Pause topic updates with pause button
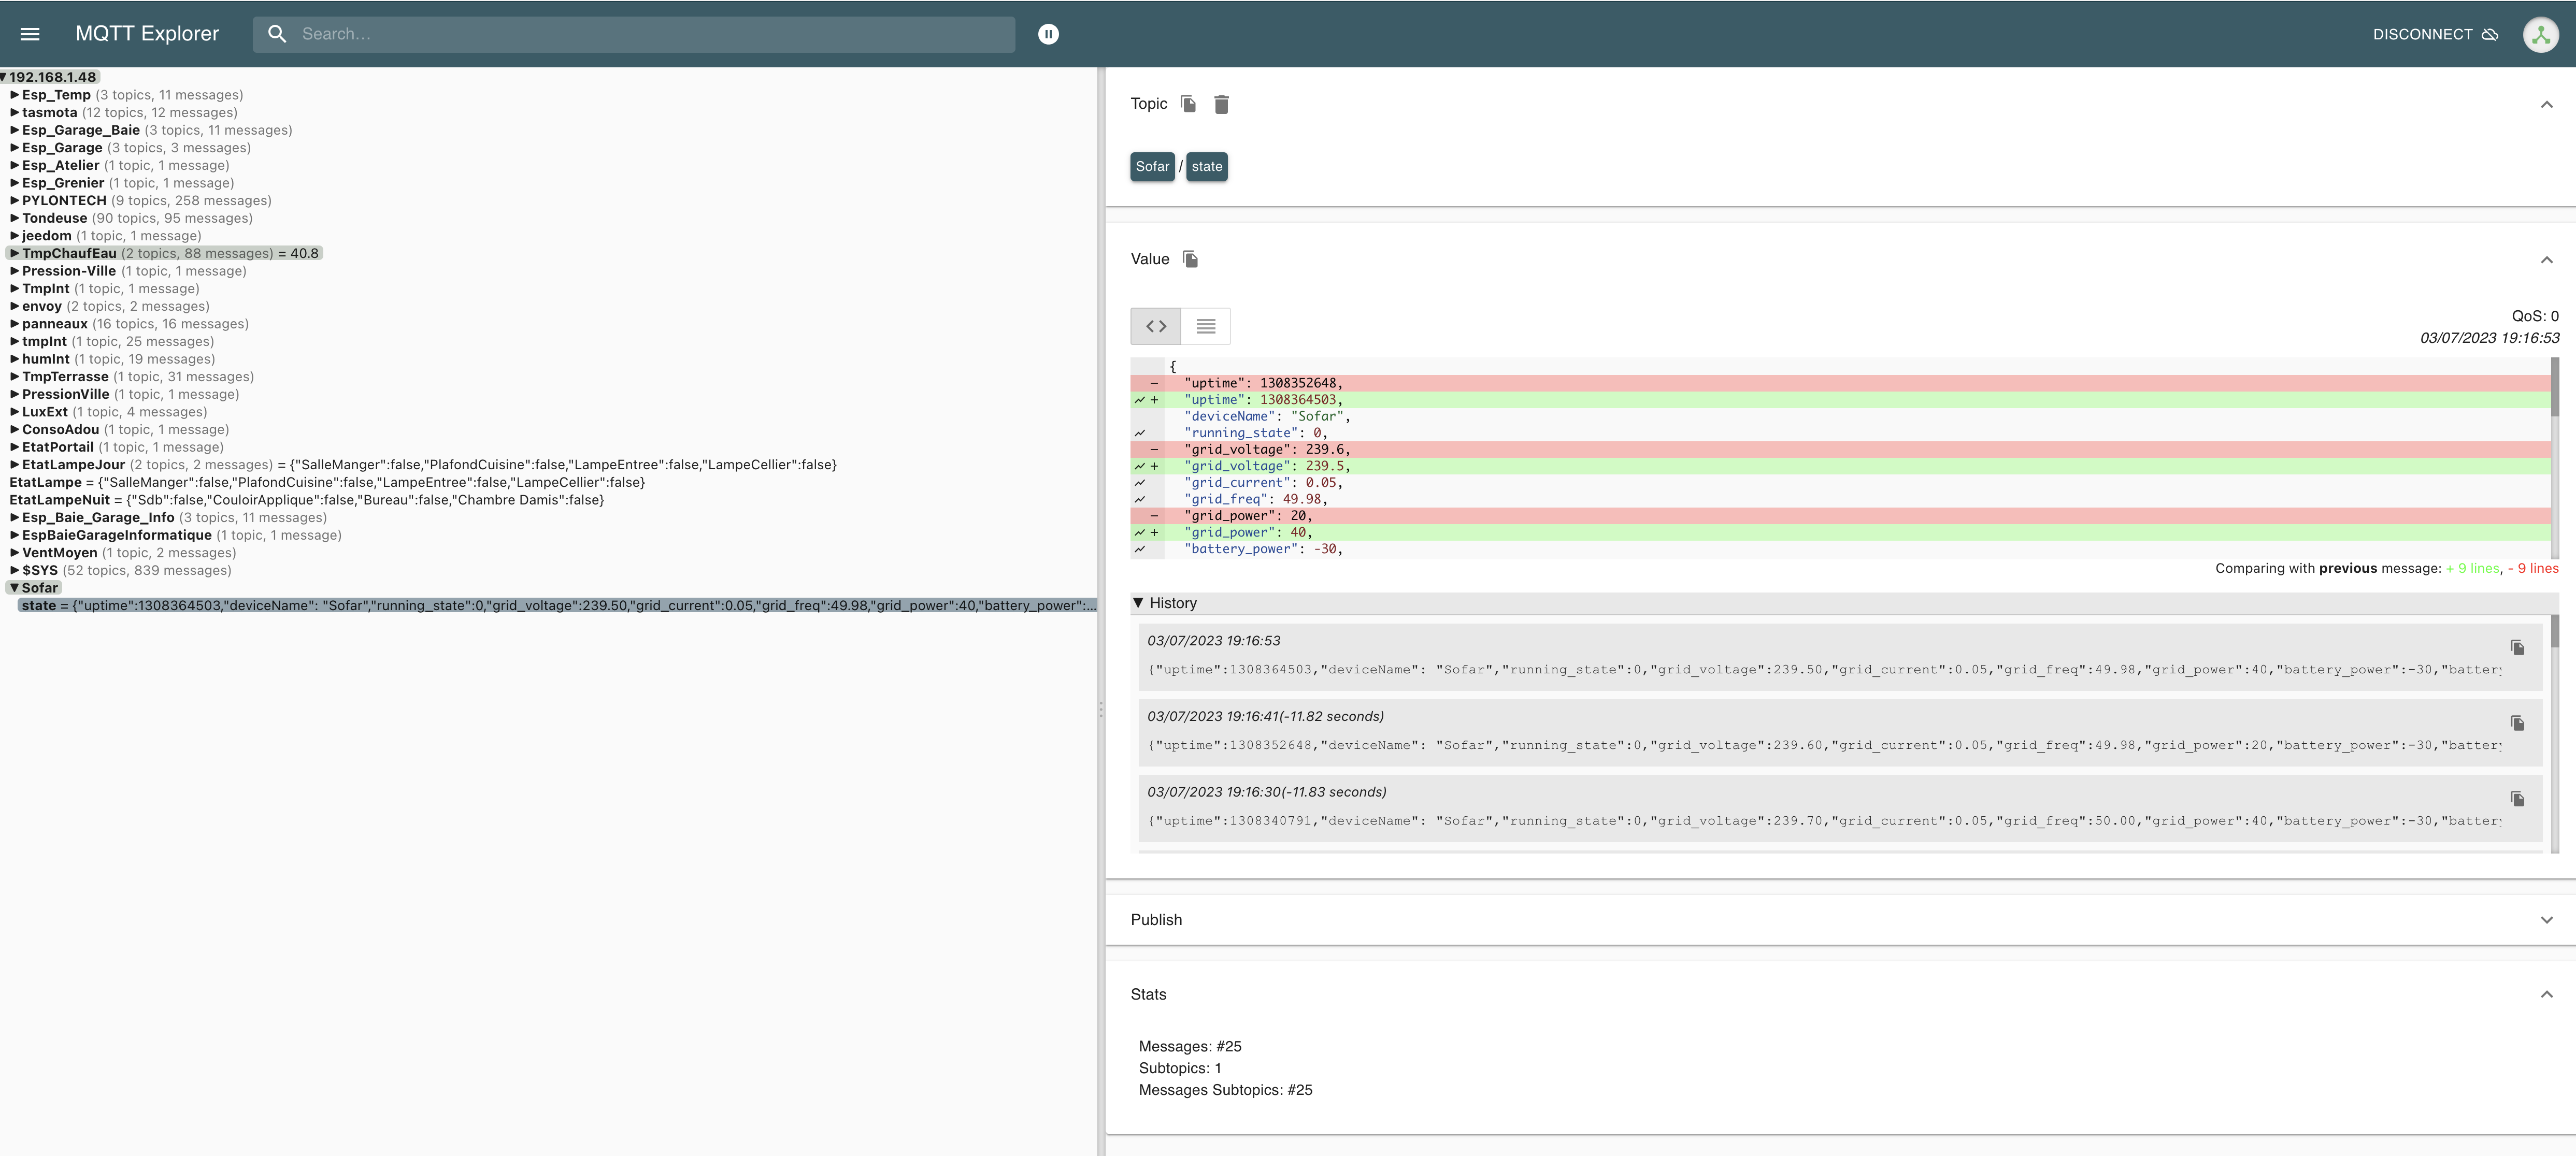The height and width of the screenshot is (1156, 2576). [x=1048, y=34]
